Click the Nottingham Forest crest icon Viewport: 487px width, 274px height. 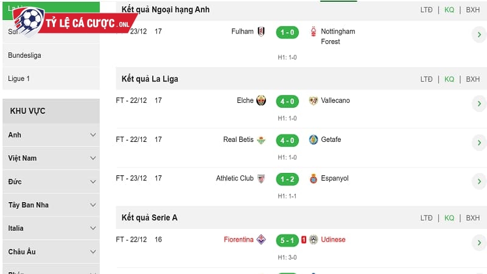click(314, 32)
